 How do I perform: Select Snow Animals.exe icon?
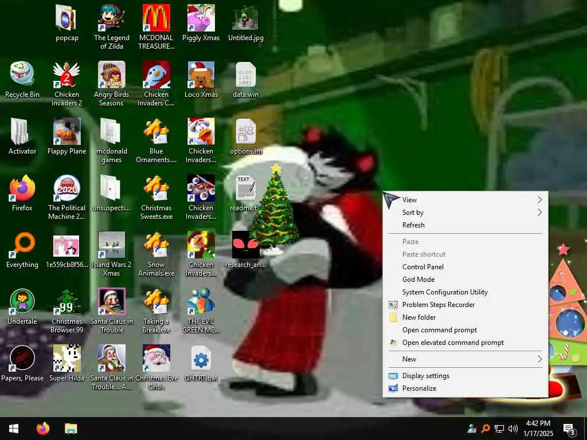(x=156, y=244)
